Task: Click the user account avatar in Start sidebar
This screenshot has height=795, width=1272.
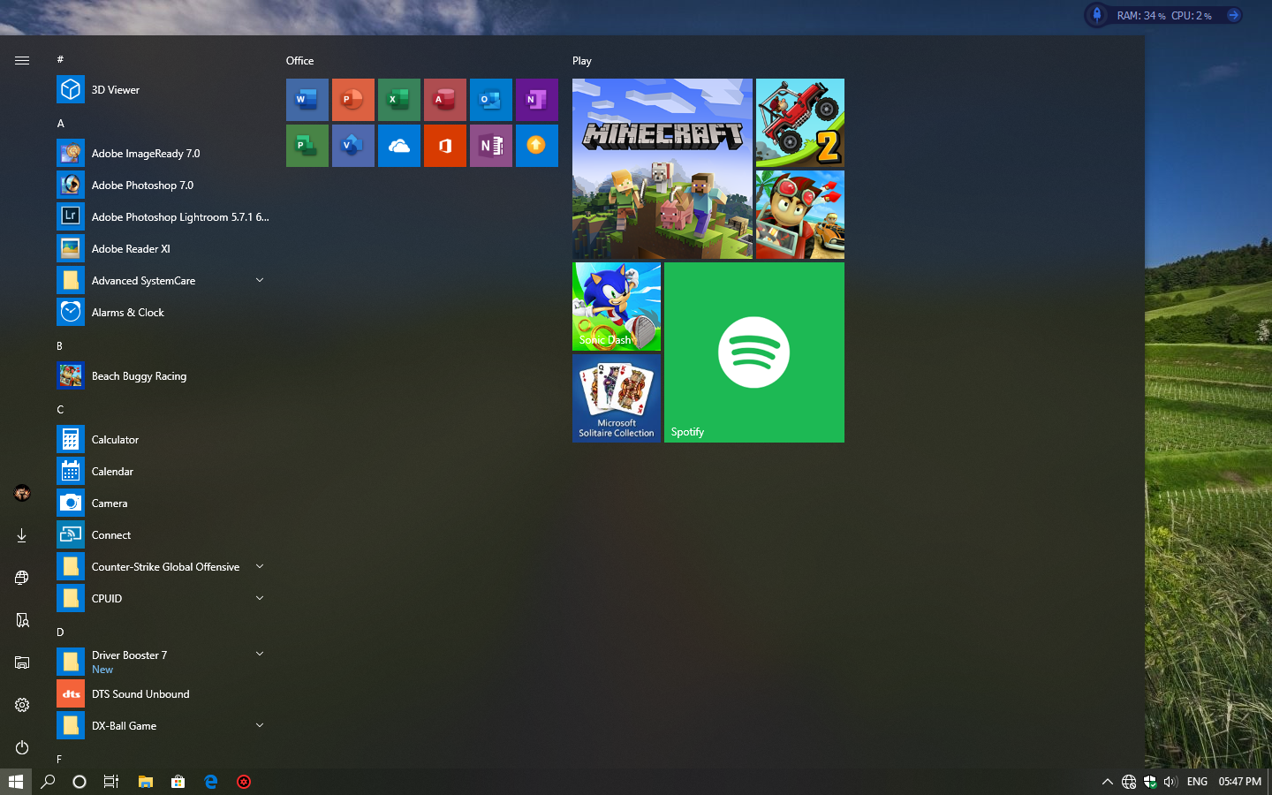Action: coord(22,493)
